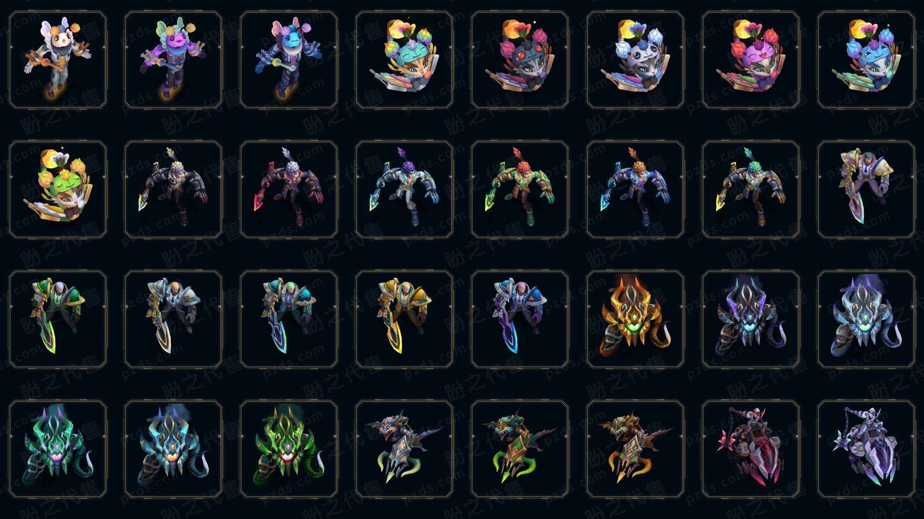The width and height of the screenshot is (924, 519).
Task: Choose the bright green tentacle creature chroma
Action: pos(289,449)
